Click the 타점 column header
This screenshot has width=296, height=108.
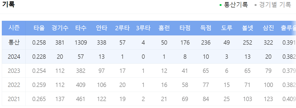coord(185,28)
